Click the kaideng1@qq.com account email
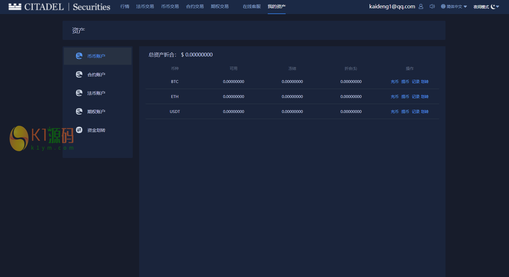The image size is (509, 277). [x=392, y=6]
